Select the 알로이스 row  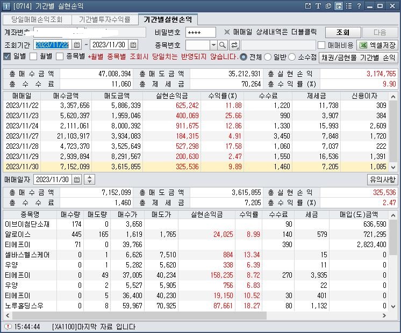(196, 234)
